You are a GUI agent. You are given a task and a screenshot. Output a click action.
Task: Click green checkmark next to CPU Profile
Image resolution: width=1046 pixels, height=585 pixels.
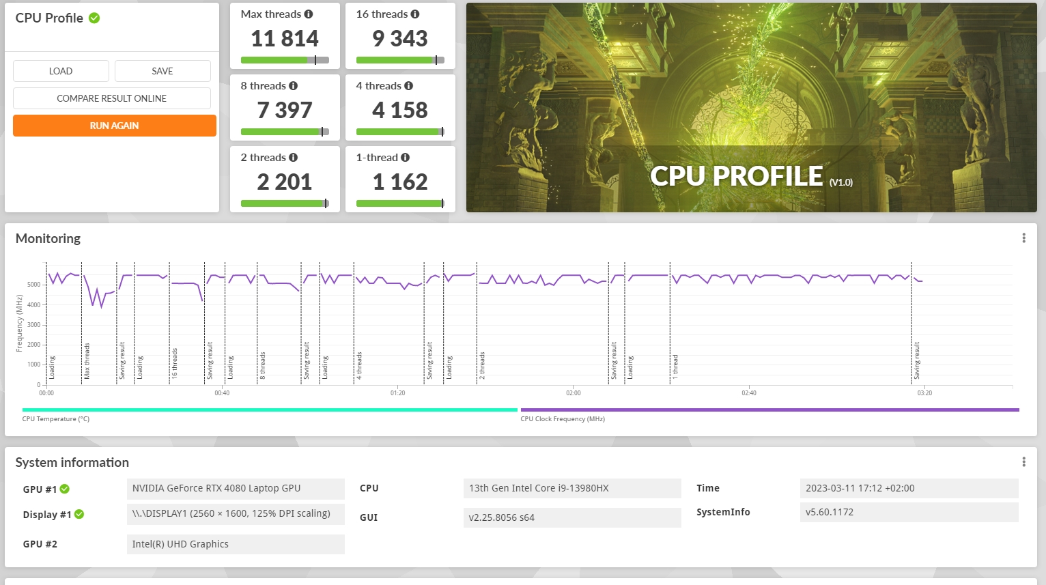click(94, 18)
